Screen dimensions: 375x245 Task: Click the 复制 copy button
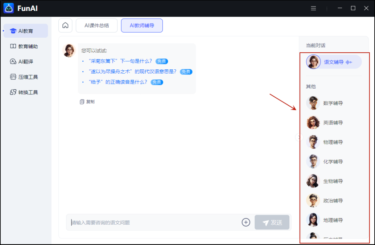coord(87,102)
